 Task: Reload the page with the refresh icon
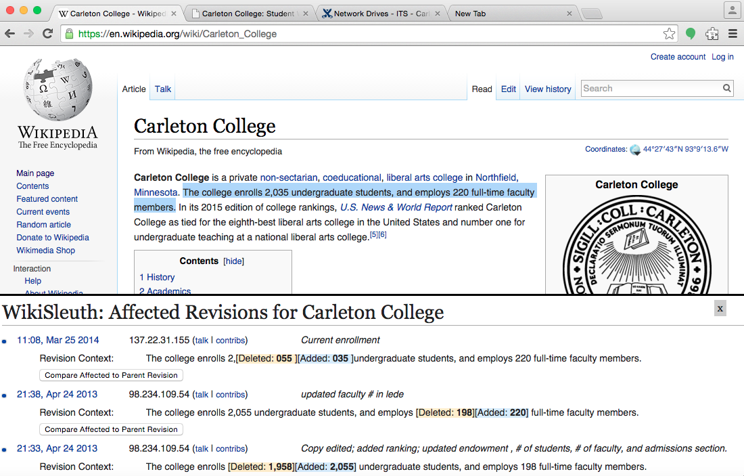tap(47, 33)
